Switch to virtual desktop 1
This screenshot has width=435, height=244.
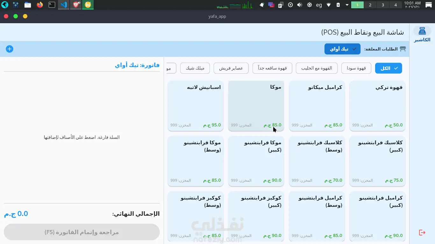tap(357, 5)
